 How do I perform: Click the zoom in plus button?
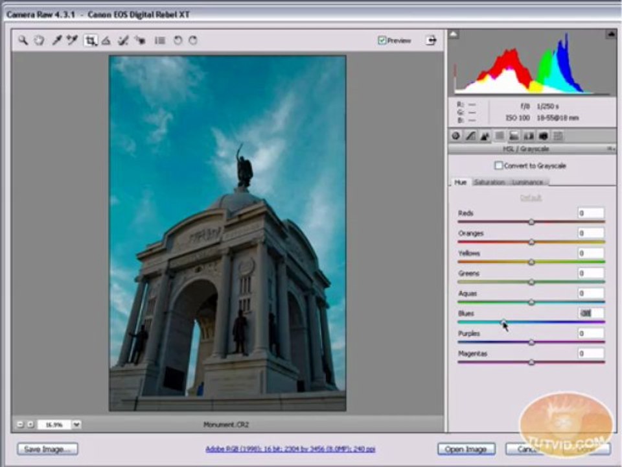tap(30, 424)
